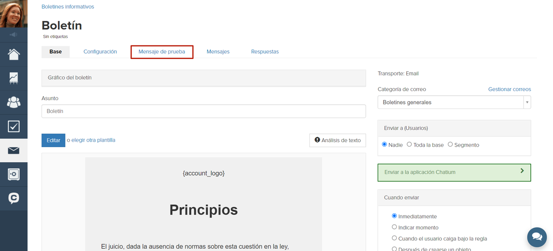Click the exclamation icon in Análisis de texto
The height and width of the screenshot is (251, 553).
pos(317,140)
